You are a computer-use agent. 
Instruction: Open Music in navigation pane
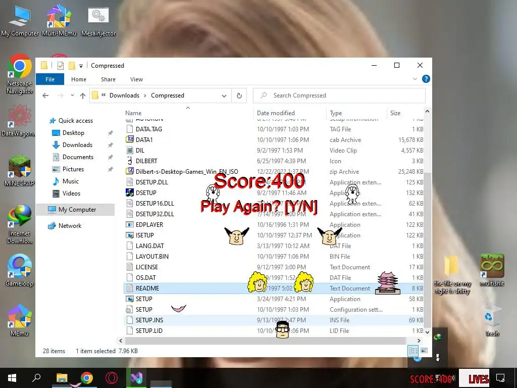pyautogui.click(x=71, y=181)
